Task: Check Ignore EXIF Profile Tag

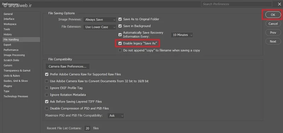Action: 47,88
